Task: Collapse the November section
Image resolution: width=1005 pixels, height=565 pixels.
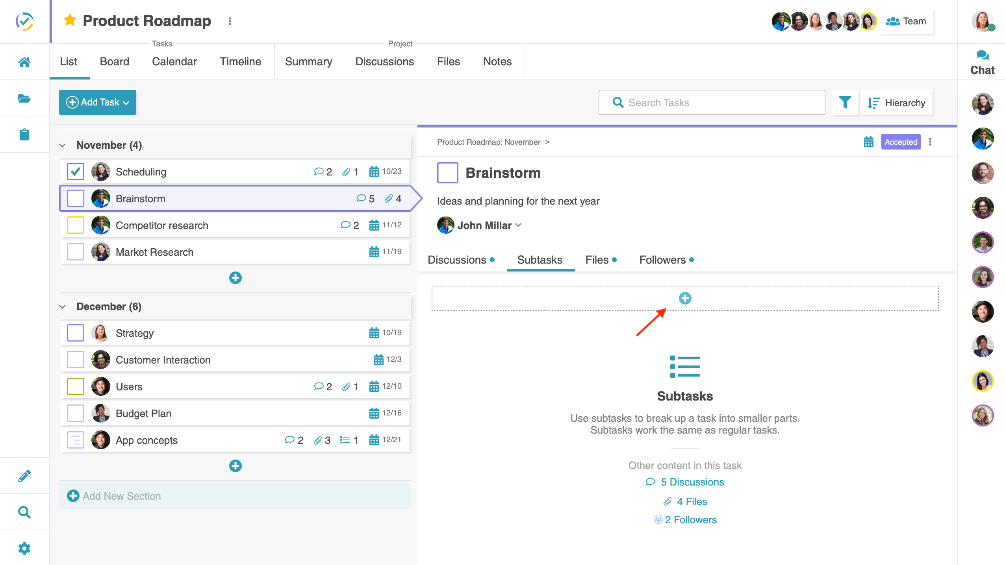Action: (63, 145)
